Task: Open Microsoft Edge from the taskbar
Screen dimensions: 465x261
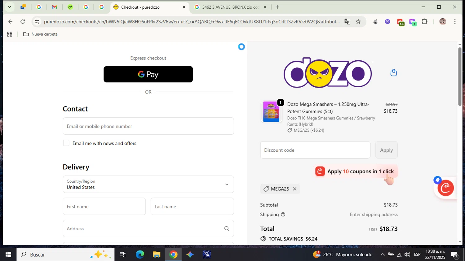Action: (140, 254)
